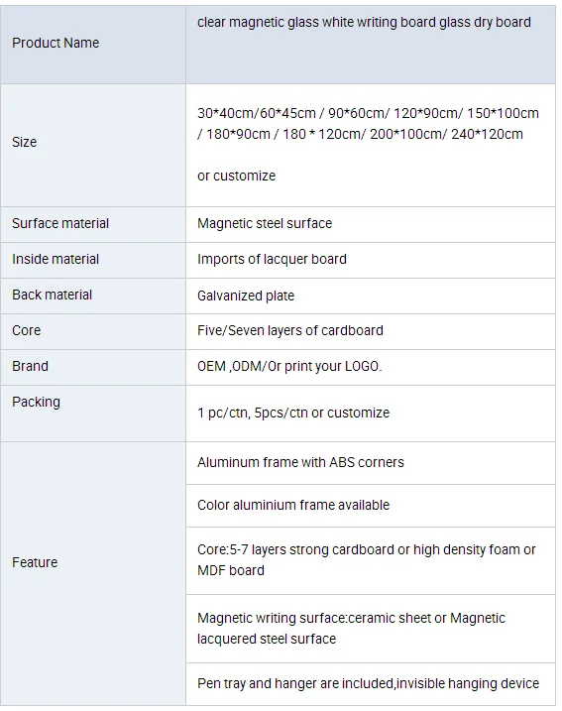
Task: Click the 1 pc/ctn, 5pcs/ctn packing value
Action: coord(293,413)
